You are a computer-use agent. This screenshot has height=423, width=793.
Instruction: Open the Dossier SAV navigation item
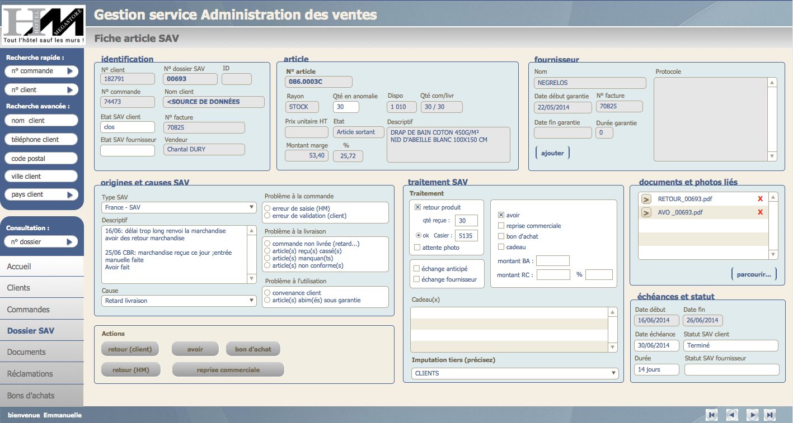41,331
